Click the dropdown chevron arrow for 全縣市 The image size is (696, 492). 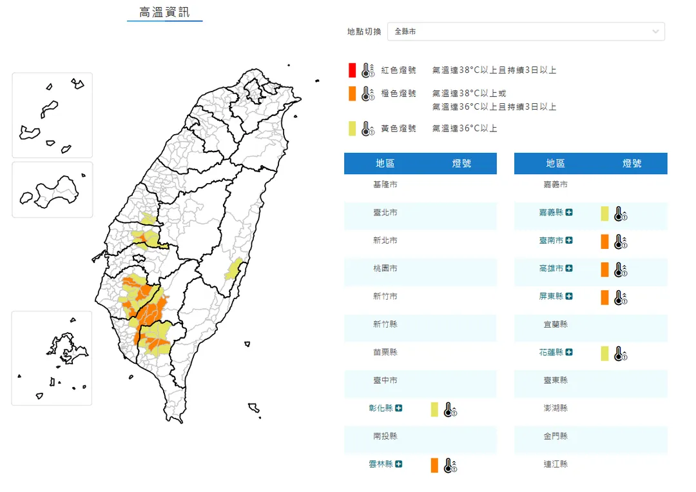655,32
